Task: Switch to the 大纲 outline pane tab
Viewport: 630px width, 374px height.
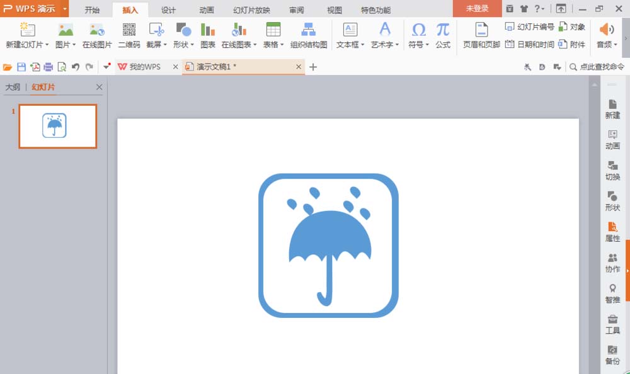Action: pos(13,87)
